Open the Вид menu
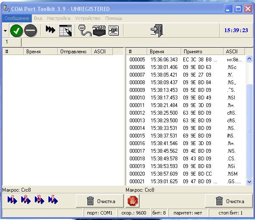The height and width of the screenshot is (220, 255). coord(38,18)
